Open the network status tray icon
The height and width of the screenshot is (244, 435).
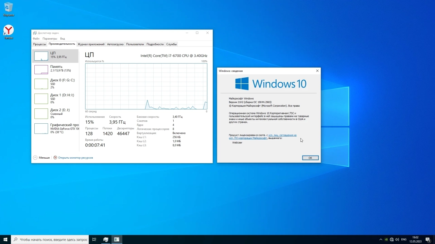coord(391,240)
